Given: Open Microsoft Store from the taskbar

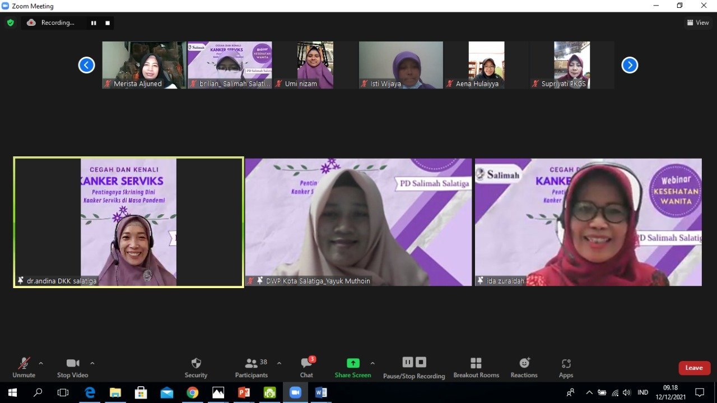Looking at the screenshot, I should 141,392.
